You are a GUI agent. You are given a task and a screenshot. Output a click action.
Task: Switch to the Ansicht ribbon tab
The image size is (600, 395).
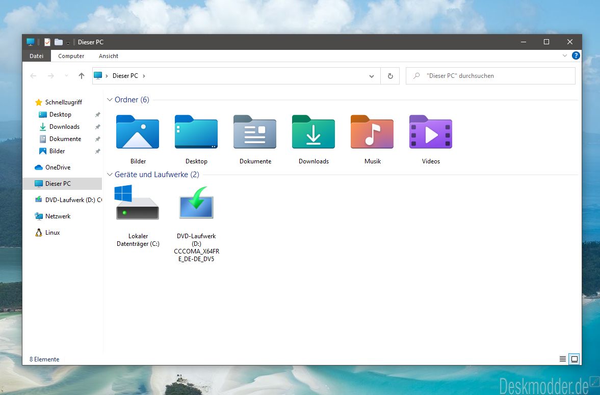point(108,56)
